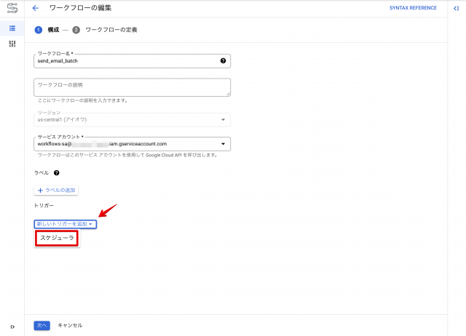Click the ラベルの追加 button
Viewport: 466px width, 336px height.
(x=56, y=191)
